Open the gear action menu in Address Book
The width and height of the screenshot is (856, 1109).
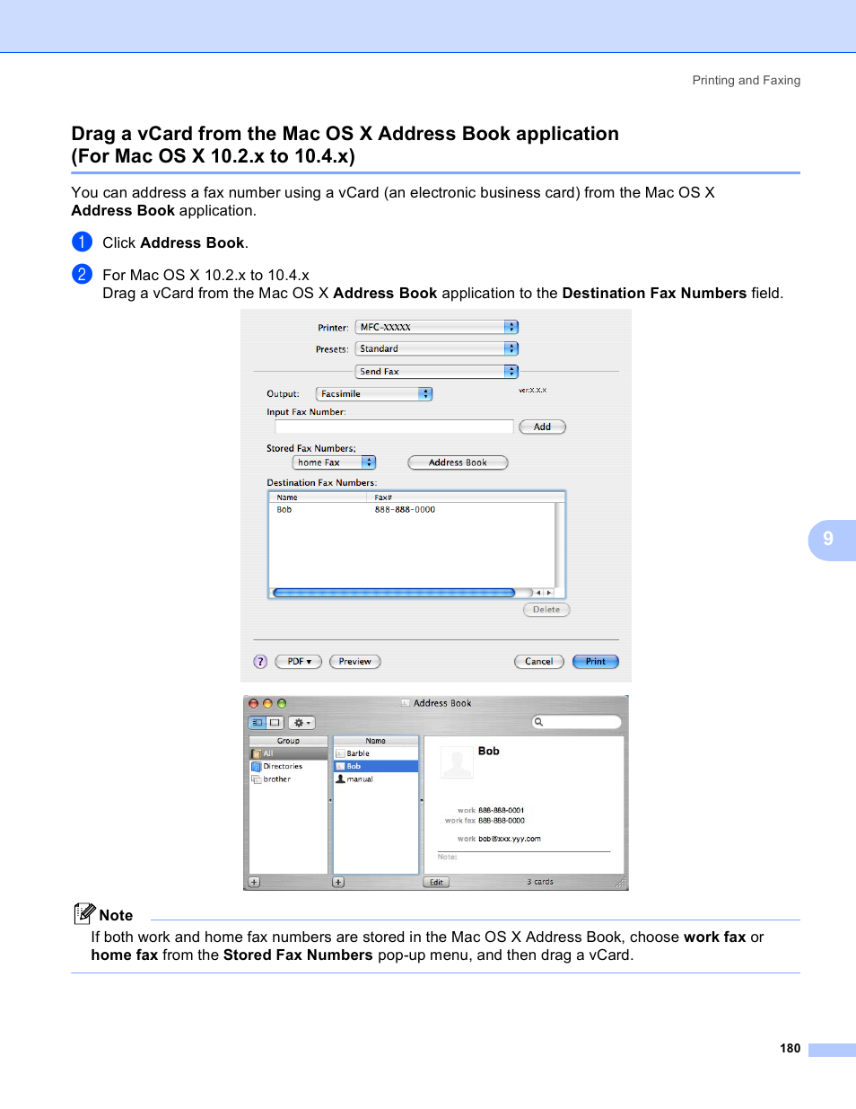coord(301,722)
